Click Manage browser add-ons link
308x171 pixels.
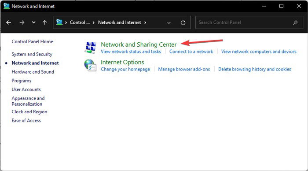click(x=184, y=69)
